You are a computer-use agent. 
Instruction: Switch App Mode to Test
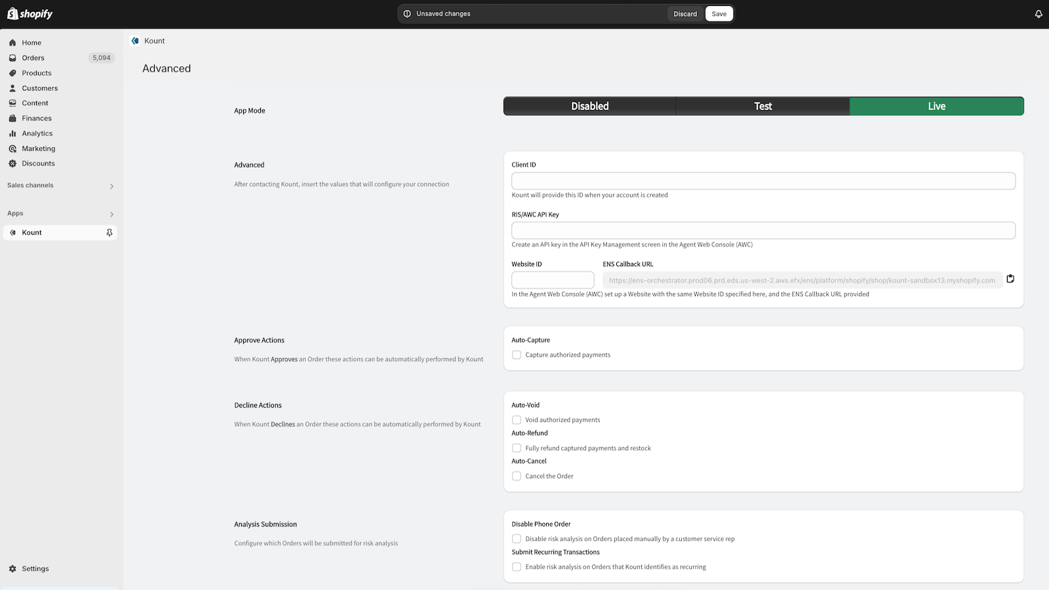[762, 106]
